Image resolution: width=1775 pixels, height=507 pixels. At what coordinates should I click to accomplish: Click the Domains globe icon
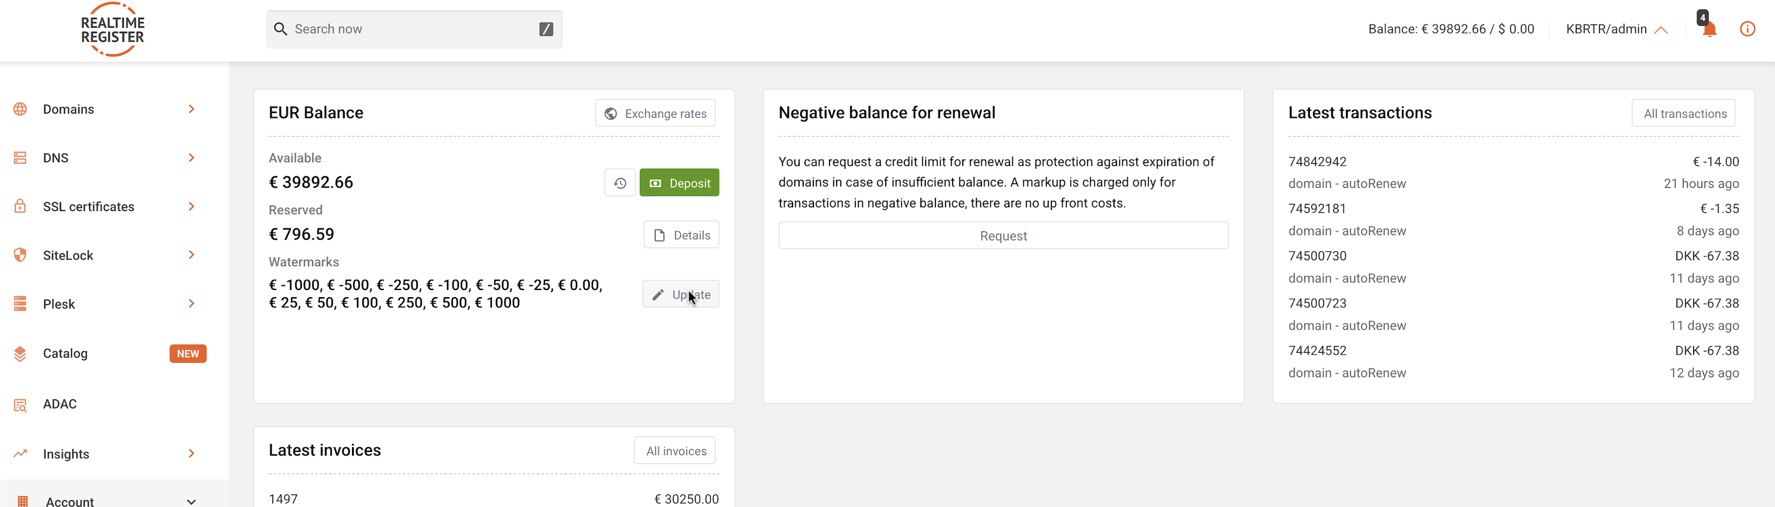20,109
